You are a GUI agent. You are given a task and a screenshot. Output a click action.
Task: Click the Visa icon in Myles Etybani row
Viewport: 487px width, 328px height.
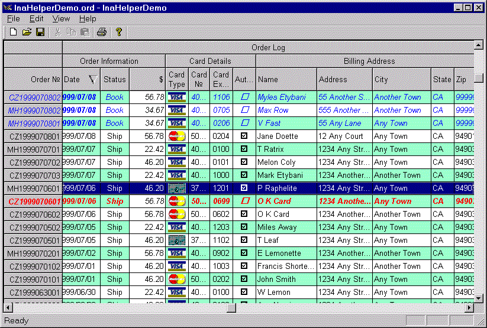click(177, 98)
